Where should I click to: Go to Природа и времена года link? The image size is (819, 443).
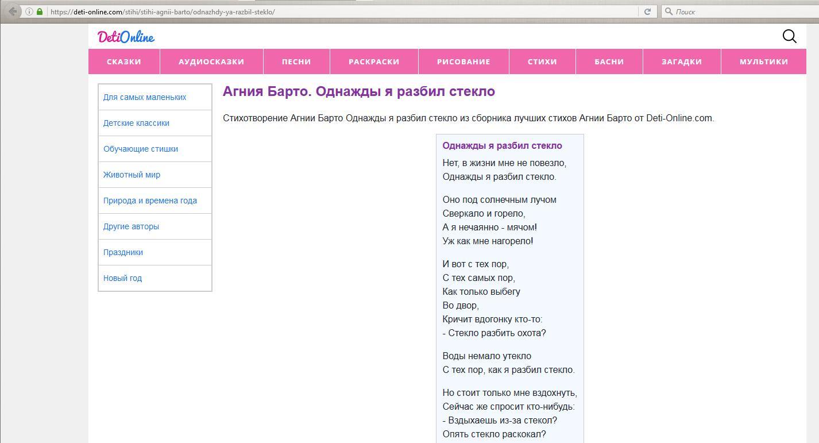tap(150, 201)
